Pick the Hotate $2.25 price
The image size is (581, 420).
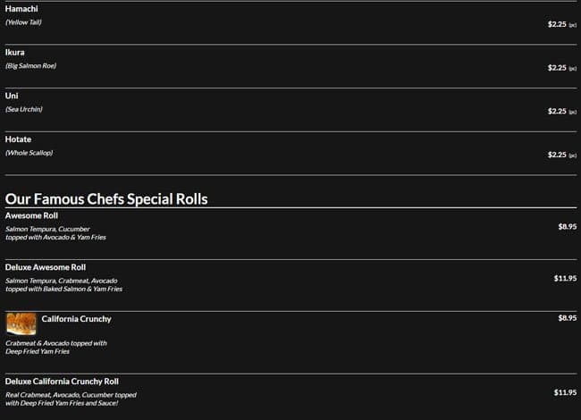point(557,155)
